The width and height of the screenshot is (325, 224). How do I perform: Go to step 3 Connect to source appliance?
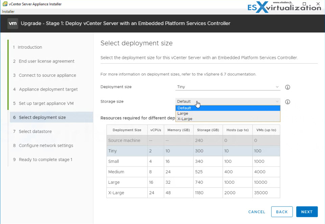click(x=45, y=75)
